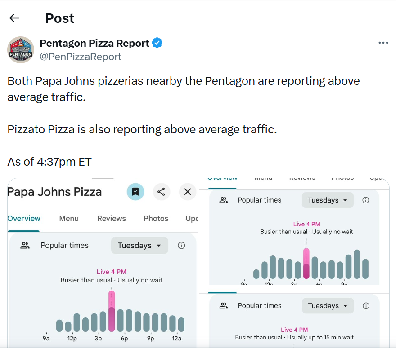Click the people icon beside left Popular times
The height and width of the screenshot is (348, 396).
point(25,245)
